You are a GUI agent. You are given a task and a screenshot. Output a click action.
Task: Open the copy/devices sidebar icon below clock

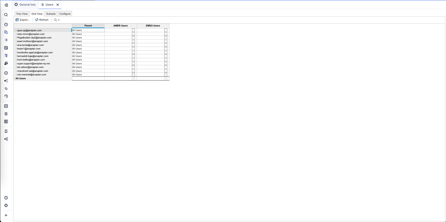click(x=6, y=32)
